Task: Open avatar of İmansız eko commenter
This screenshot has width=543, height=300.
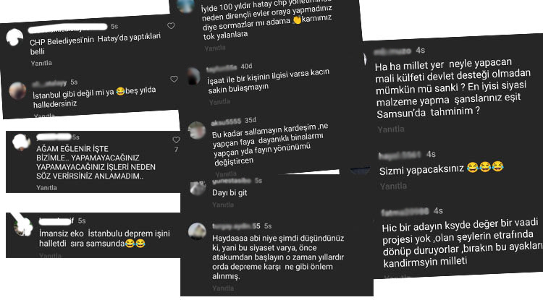Action: pyautogui.click(x=23, y=227)
